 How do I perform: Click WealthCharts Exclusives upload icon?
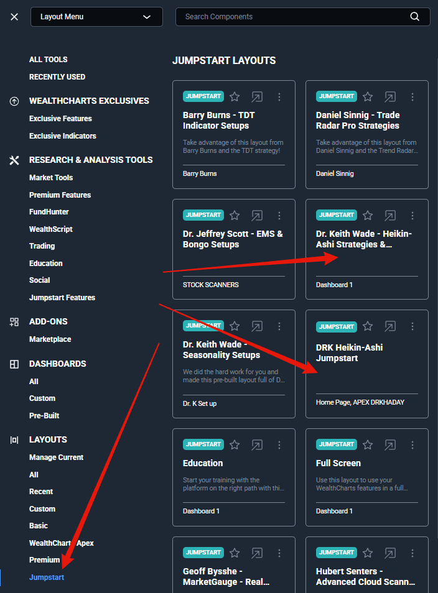(x=14, y=101)
